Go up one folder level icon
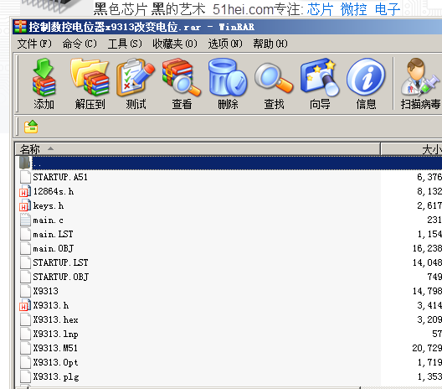Screen dimensions: 442x389 click(x=31, y=127)
